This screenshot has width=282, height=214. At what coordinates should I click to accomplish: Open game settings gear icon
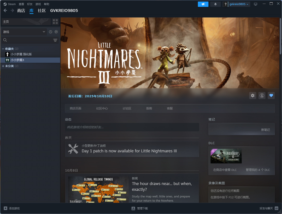pos(252,96)
